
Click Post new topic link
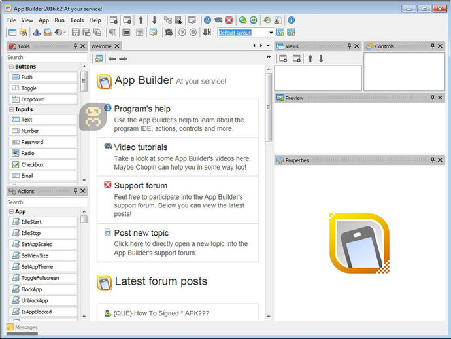pos(141,233)
